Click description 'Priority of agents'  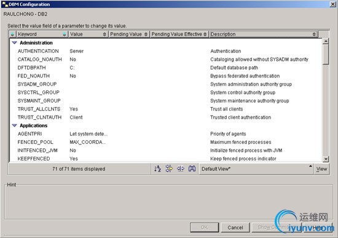tap(228, 134)
